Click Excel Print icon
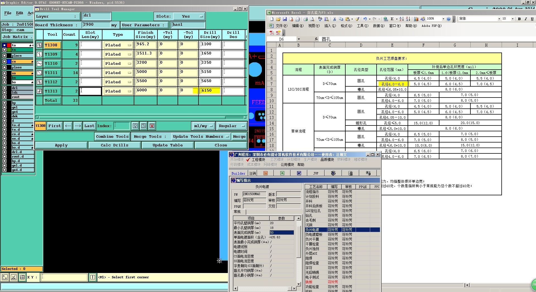The width and height of the screenshot is (536, 292). coord(305,19)
